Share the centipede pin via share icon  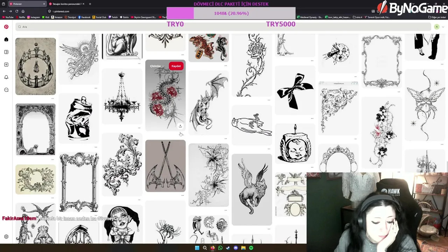180,126
